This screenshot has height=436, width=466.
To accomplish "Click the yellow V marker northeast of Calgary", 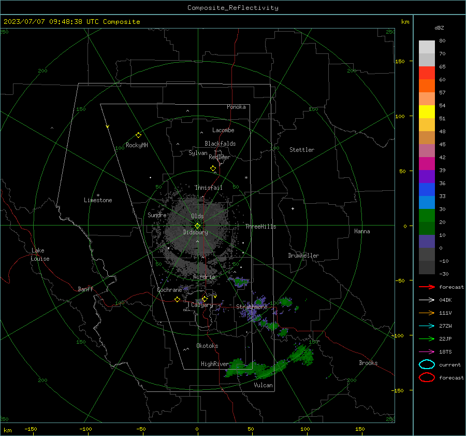I will coord(215,297).
